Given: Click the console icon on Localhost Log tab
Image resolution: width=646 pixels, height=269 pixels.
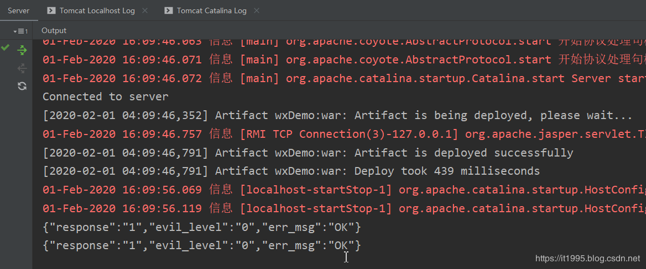Looking at the screenshot, I should tap(51, 10).
